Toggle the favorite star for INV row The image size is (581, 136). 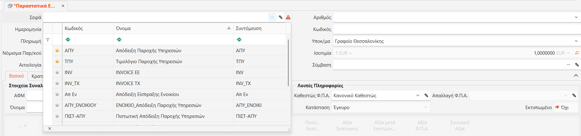(x=57, y=73)
